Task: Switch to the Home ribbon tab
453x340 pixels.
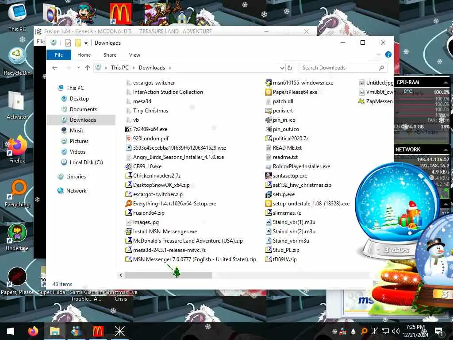Action: coord(84,55)
